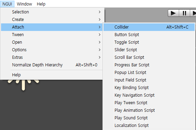Select the Slider Script entry
This screenshot has height=130, width=196.
(x=149, y=50)
